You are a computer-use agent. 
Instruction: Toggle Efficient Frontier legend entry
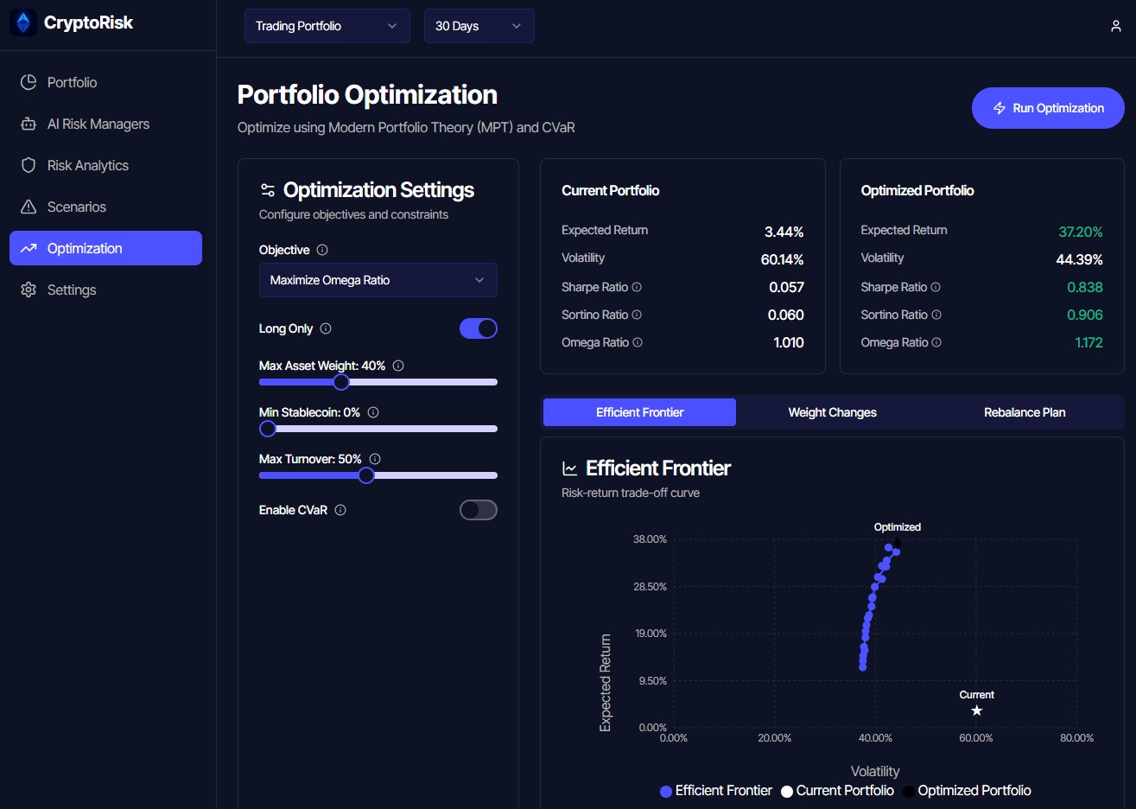(x=716, y=791)
